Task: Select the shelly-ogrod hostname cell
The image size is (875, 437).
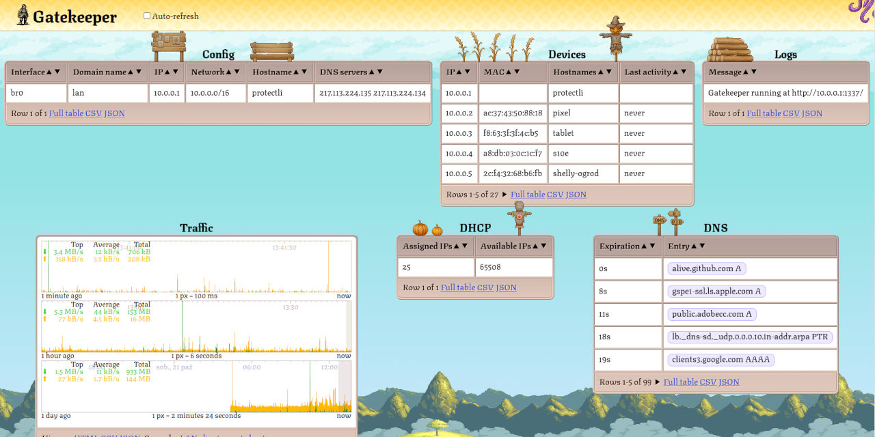Action: coord(582,173)
